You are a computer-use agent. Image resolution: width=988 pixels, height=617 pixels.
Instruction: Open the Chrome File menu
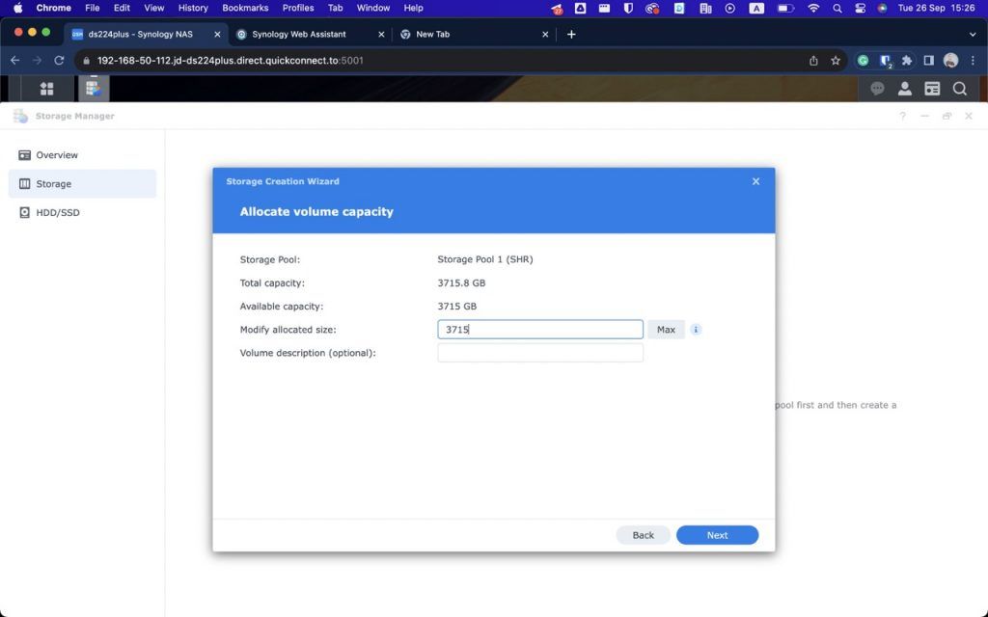tap(92, 8)
